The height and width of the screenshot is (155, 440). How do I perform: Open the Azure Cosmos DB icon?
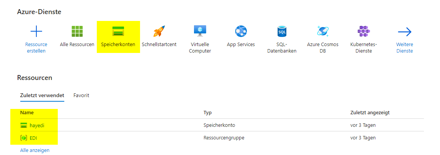click(x=323, y=31)
